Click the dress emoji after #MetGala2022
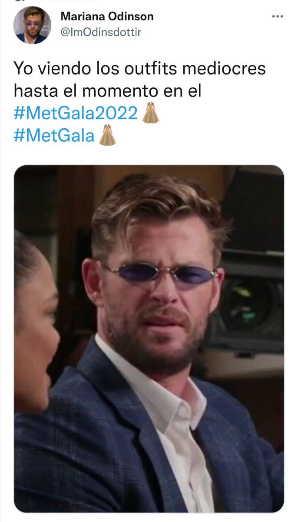298x522 pixels. click(150, 114)
